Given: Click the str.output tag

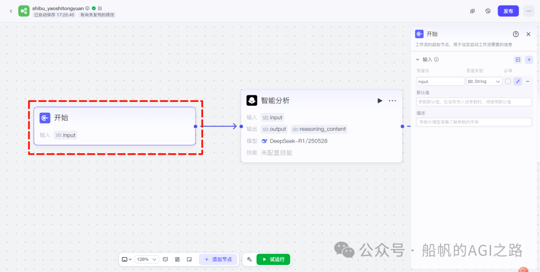Looking at the screenshot, I should coord(274,129).
